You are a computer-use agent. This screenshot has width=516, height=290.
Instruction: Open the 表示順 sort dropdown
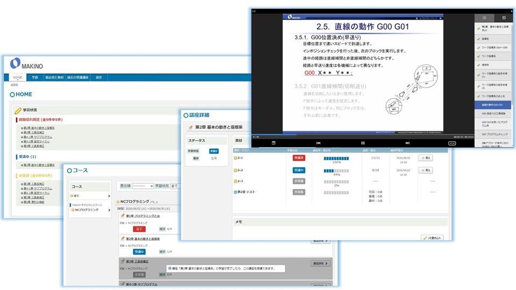[142, 185]
